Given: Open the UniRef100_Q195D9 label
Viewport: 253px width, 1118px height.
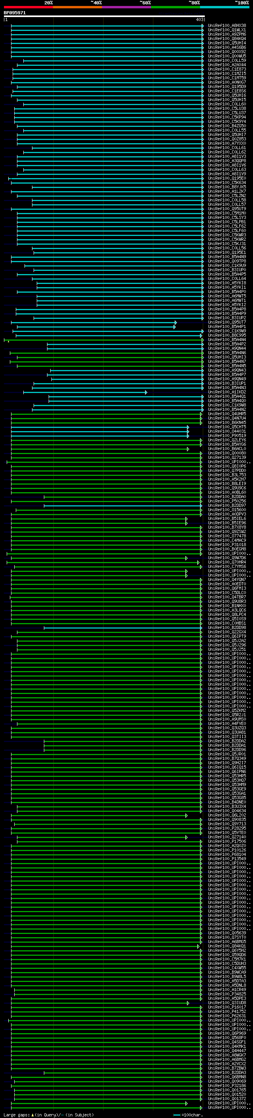Looking at the screenshot, I should pos(227,86).
